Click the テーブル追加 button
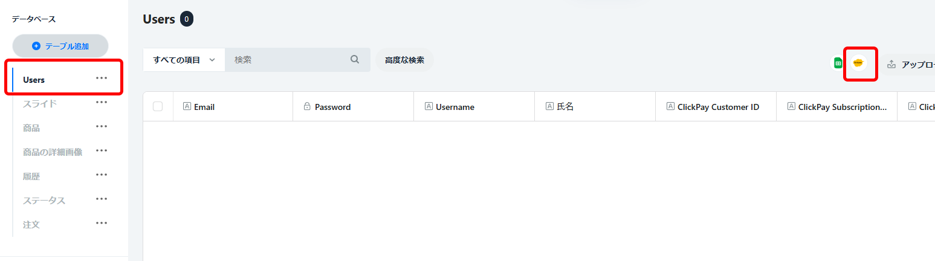Image resolution: width=935 pixels, height=261 pixels. pos(60,46)
